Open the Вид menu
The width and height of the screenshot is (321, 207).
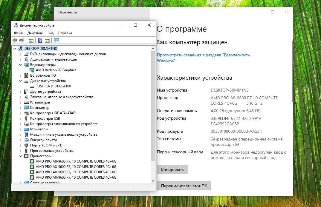[x=50, y=33]
